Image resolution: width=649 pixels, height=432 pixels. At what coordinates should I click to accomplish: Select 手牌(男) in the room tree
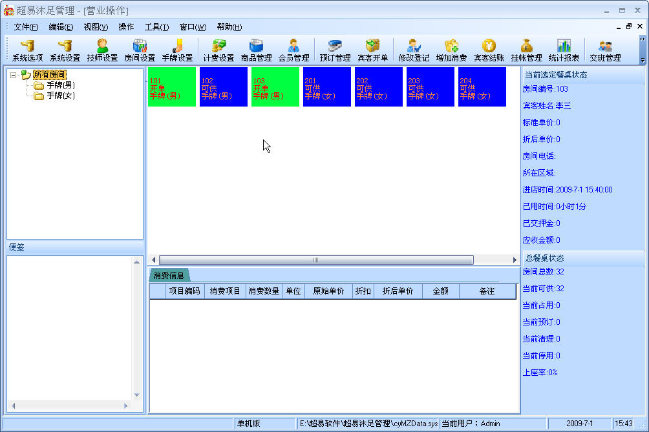point(60,85)
